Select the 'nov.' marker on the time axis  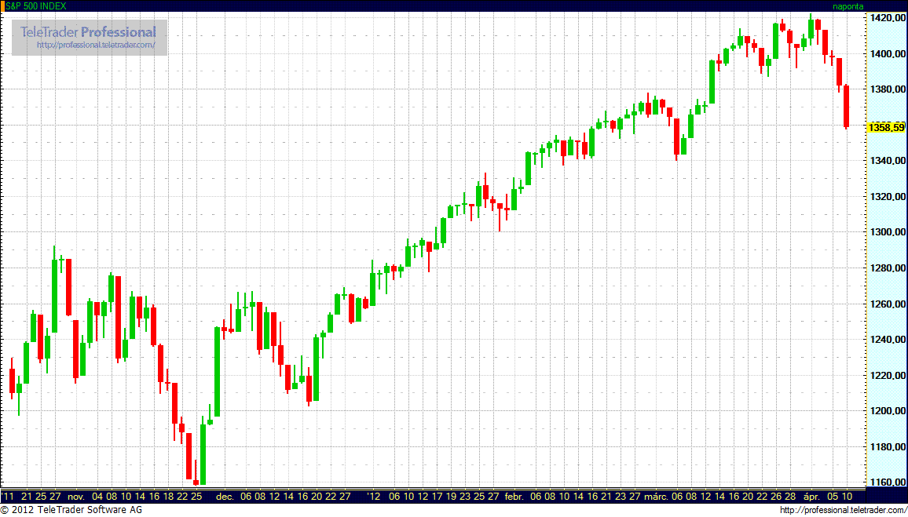75,497
